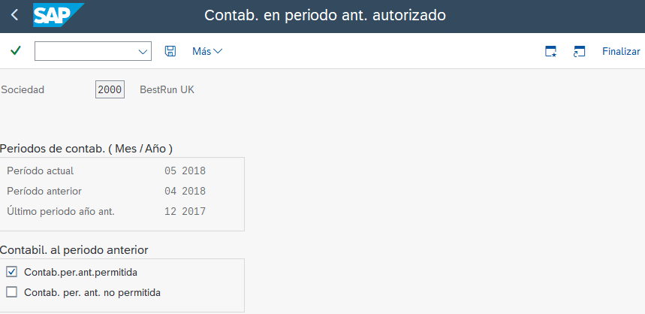Click the save diskette icon
The width and height of the screenshot is (645, 314).
click(170, 51)
